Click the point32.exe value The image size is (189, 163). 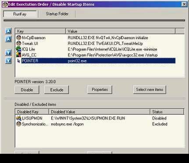point(77,61)
